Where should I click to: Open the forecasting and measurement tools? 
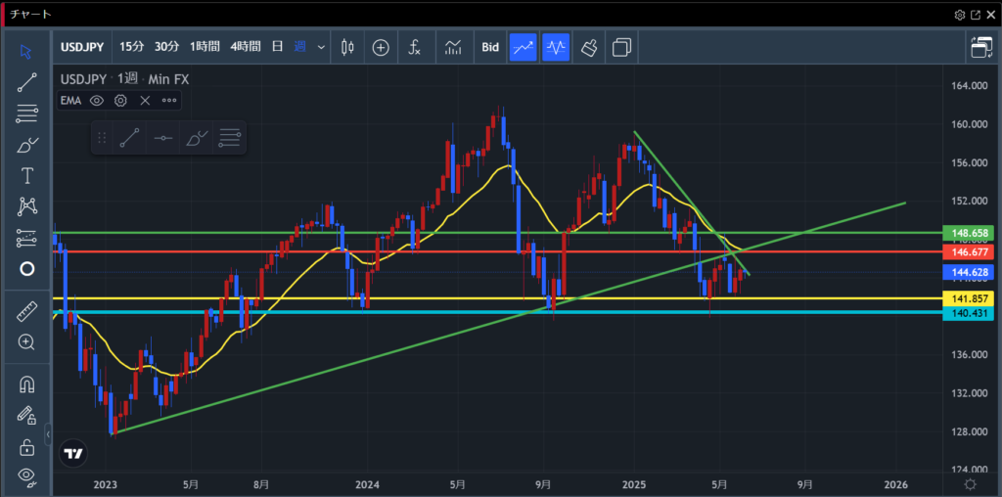26,238
